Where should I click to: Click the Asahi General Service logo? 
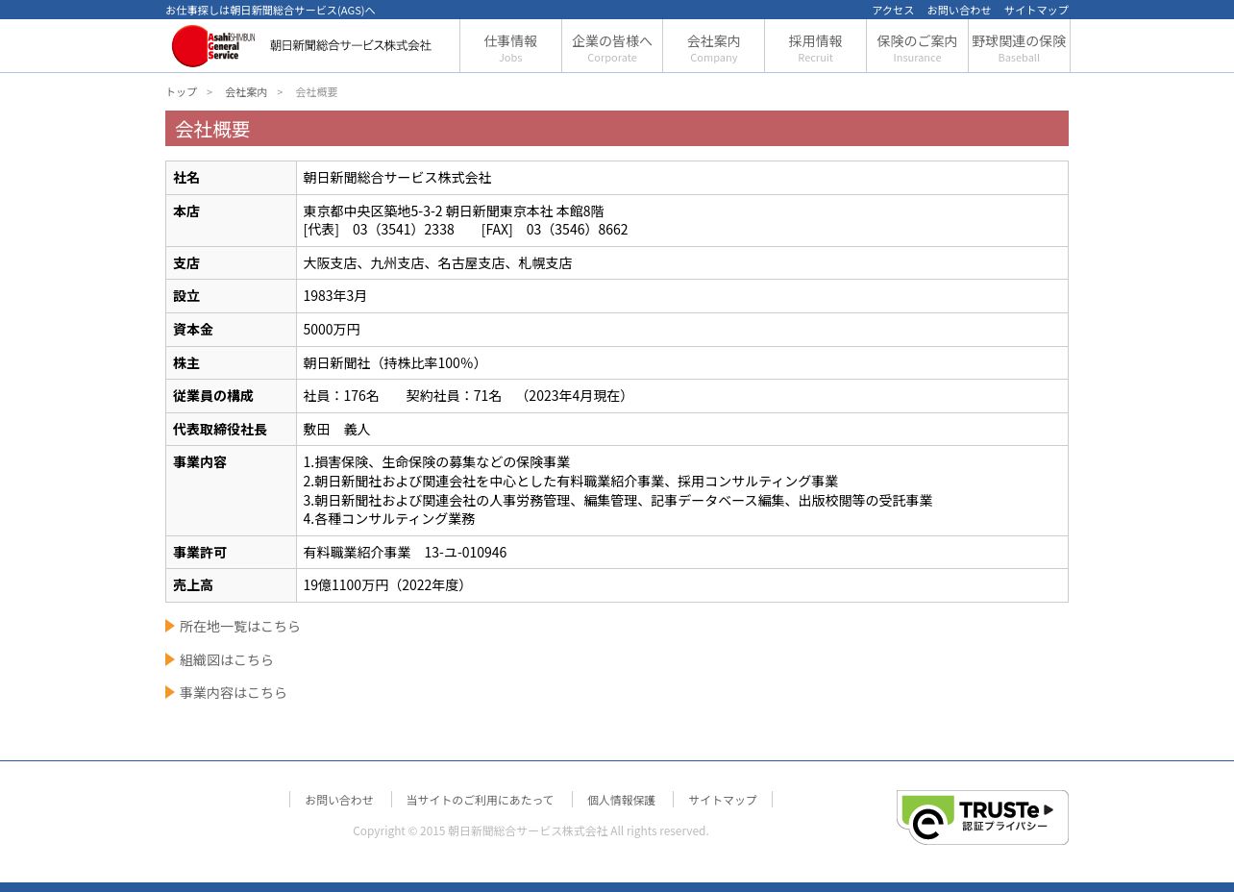coord(212,46)
